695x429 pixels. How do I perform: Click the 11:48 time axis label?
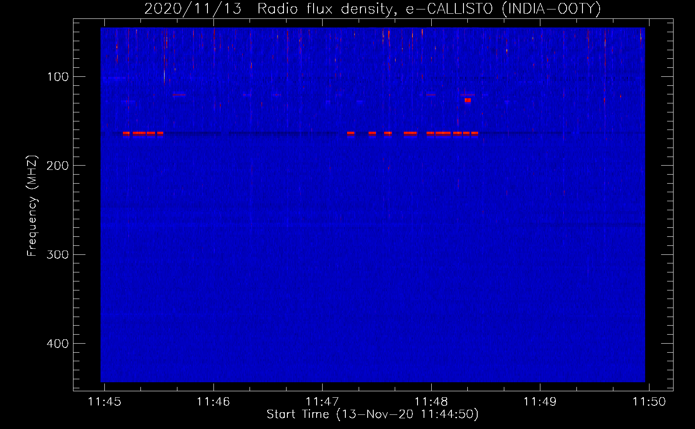point(431,402)
